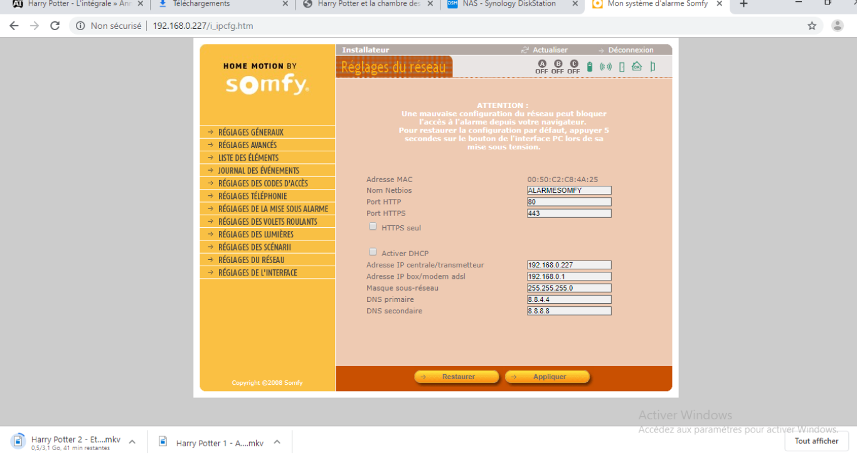
Task: Go back with browser back arrow
Action: click(14, 26)
